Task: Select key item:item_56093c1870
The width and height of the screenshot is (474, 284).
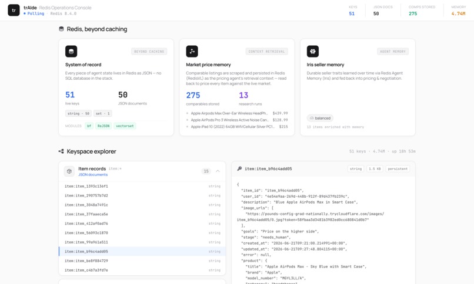Action: point(142,233)
